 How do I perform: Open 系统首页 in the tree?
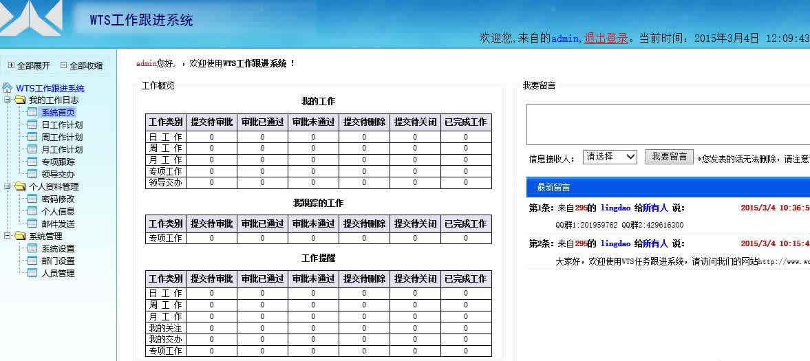[58, 112]
